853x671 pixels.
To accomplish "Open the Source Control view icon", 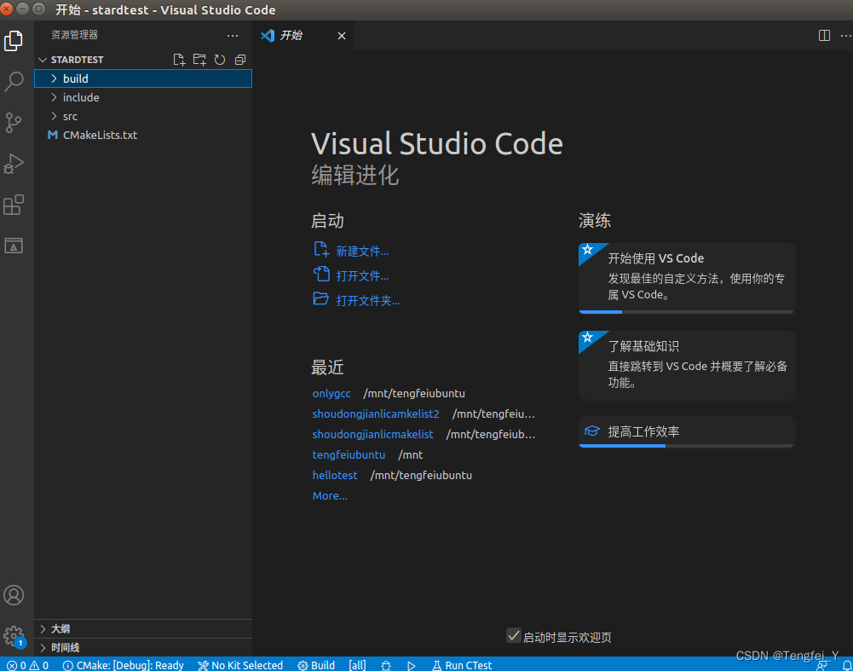I will coord(14,123).
